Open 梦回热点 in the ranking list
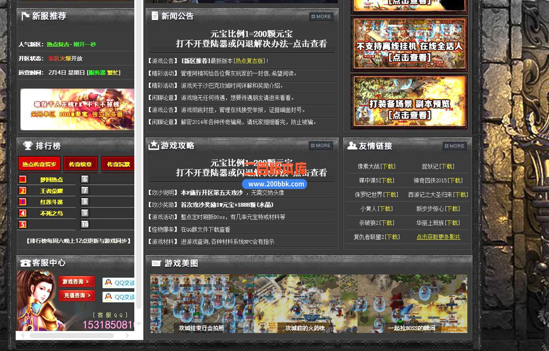 51,180
